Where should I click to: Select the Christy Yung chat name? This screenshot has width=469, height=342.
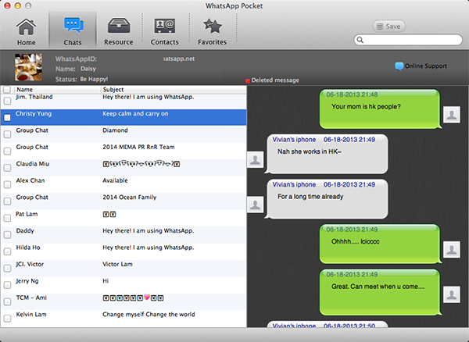tap(34, 114)
